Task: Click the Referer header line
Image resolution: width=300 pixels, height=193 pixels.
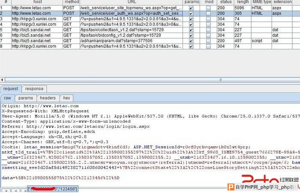Action: [75, 127]
